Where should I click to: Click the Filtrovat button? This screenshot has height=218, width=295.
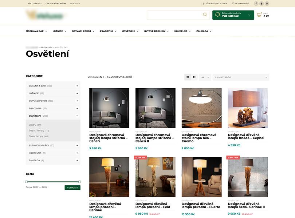pyautogui.click(x=72, y=187)
